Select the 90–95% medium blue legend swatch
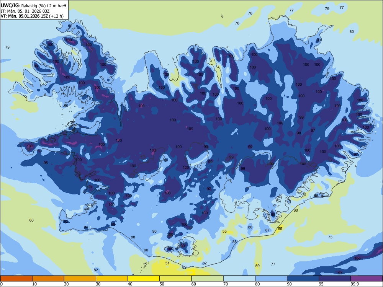The width and height of the screenshot is (383, 287). 303,279
